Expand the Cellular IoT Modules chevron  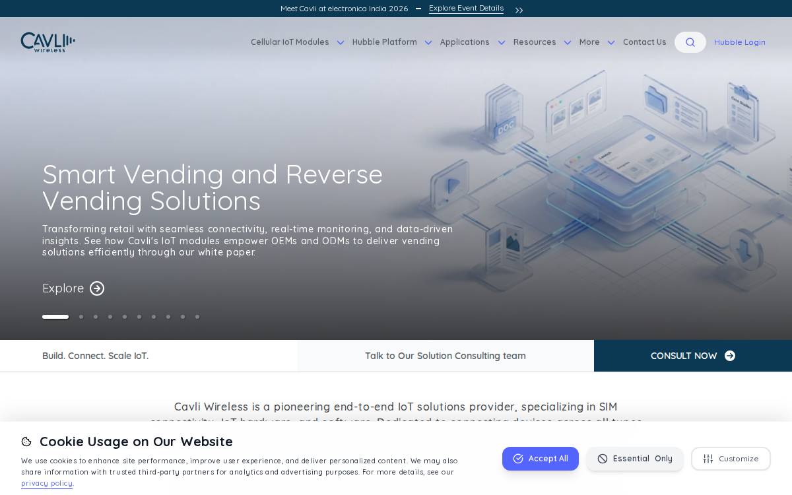(341, 42)
